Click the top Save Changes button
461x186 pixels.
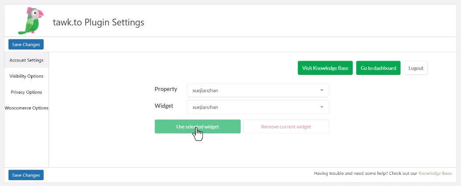point(26,45)
